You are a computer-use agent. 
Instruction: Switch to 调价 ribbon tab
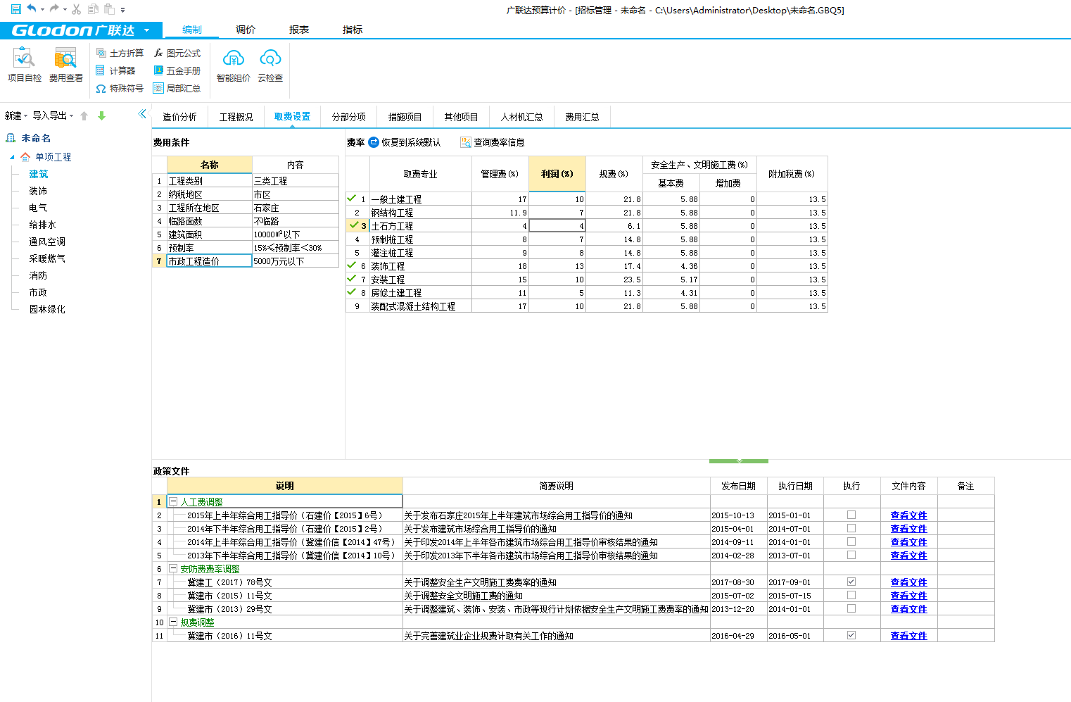tap(246, 30)
